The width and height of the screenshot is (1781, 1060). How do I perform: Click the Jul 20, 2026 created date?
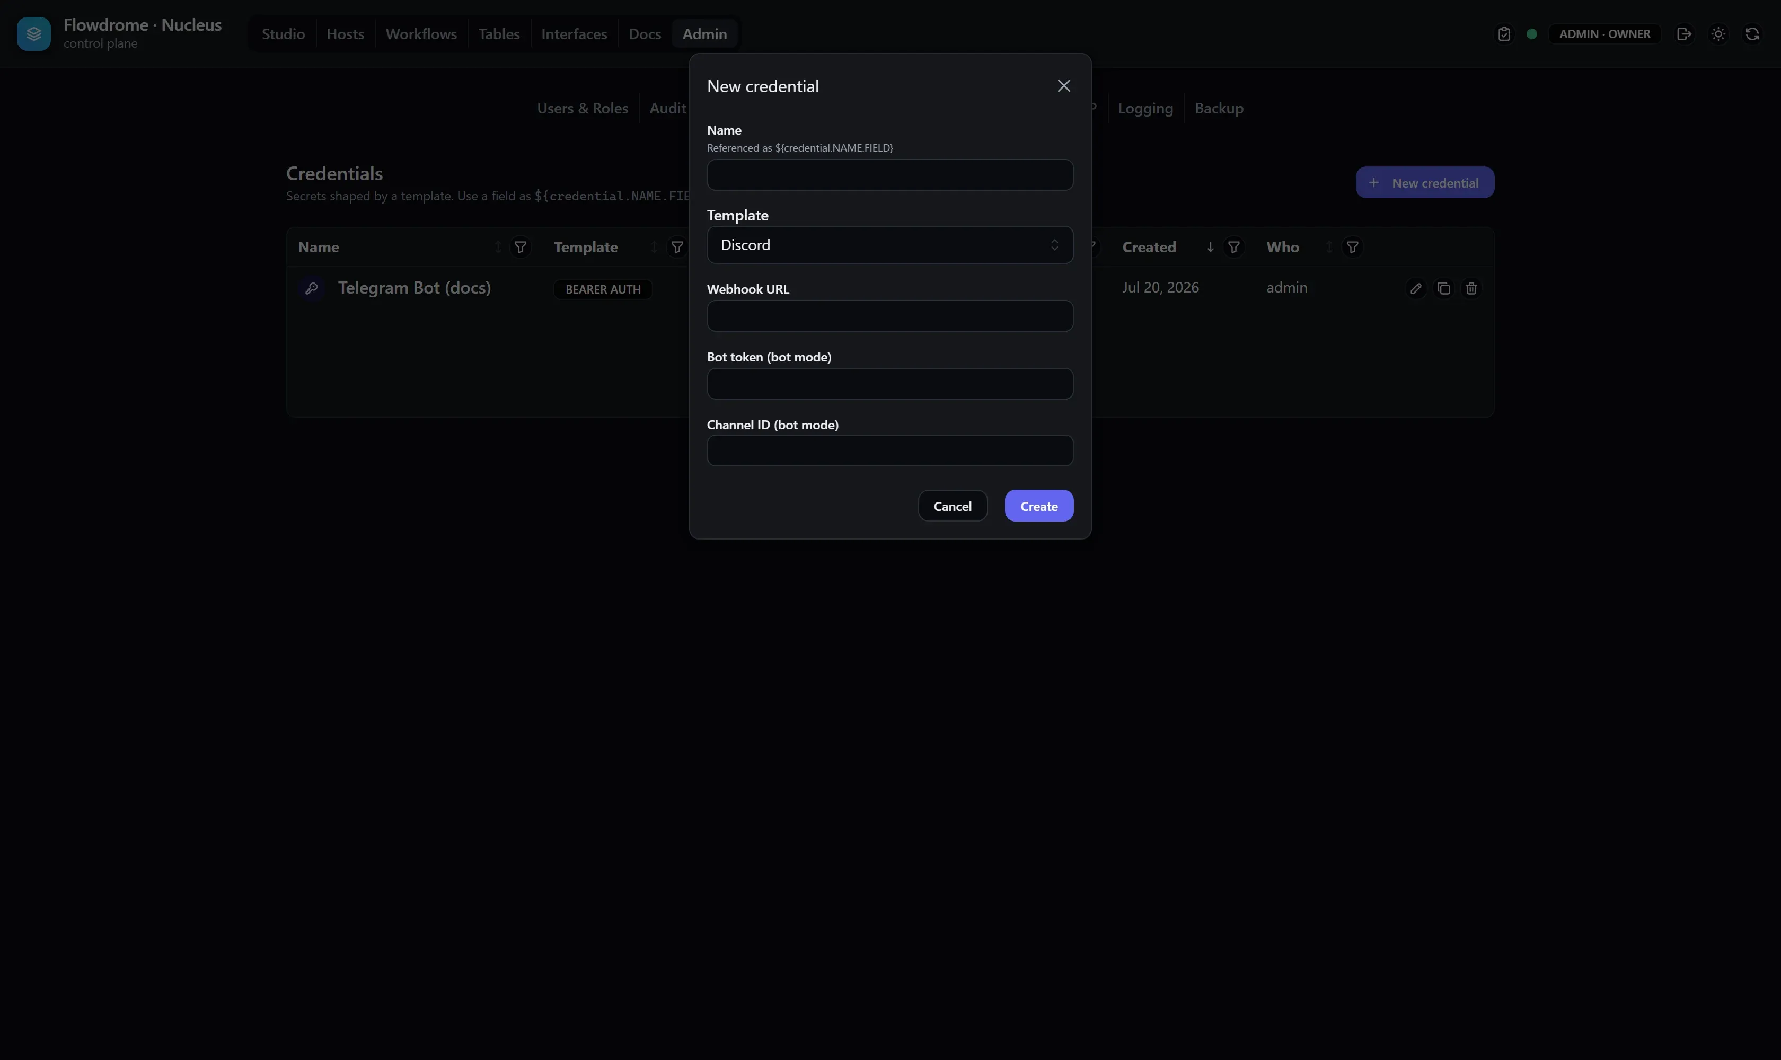click(x=1160, y=287)
